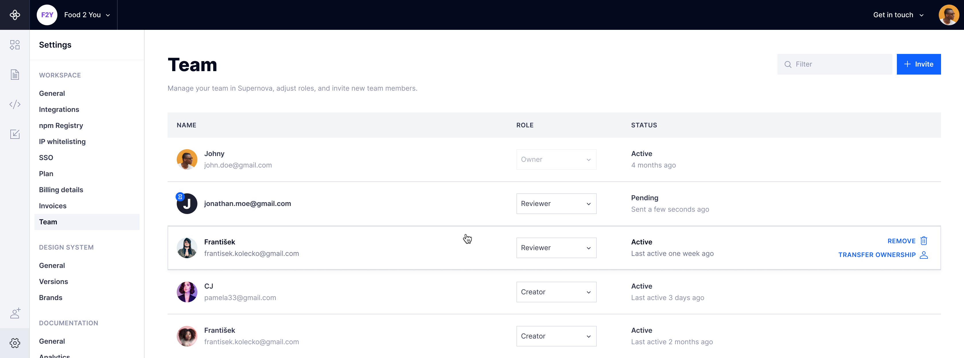
Task: Select the Team menu item
Action: 87,222
